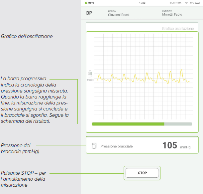Screen dimensions: 203x194
Task: Click the MEDICO field label
Action: click(x=112, y=11)
